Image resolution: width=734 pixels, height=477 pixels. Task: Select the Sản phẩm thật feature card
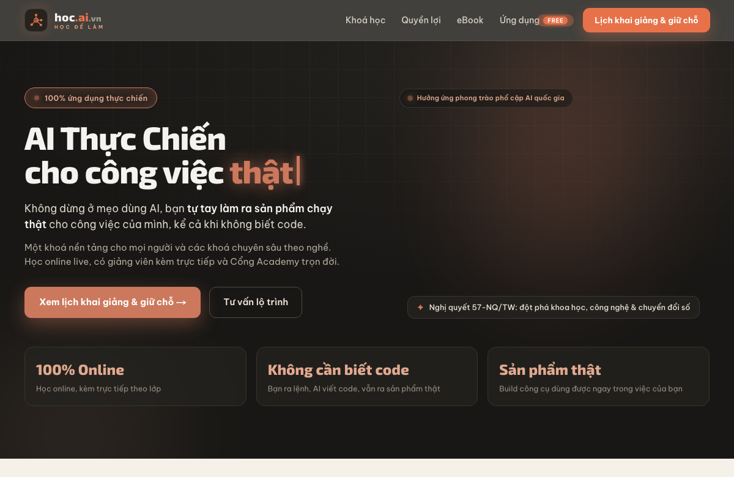pos(598,376)
